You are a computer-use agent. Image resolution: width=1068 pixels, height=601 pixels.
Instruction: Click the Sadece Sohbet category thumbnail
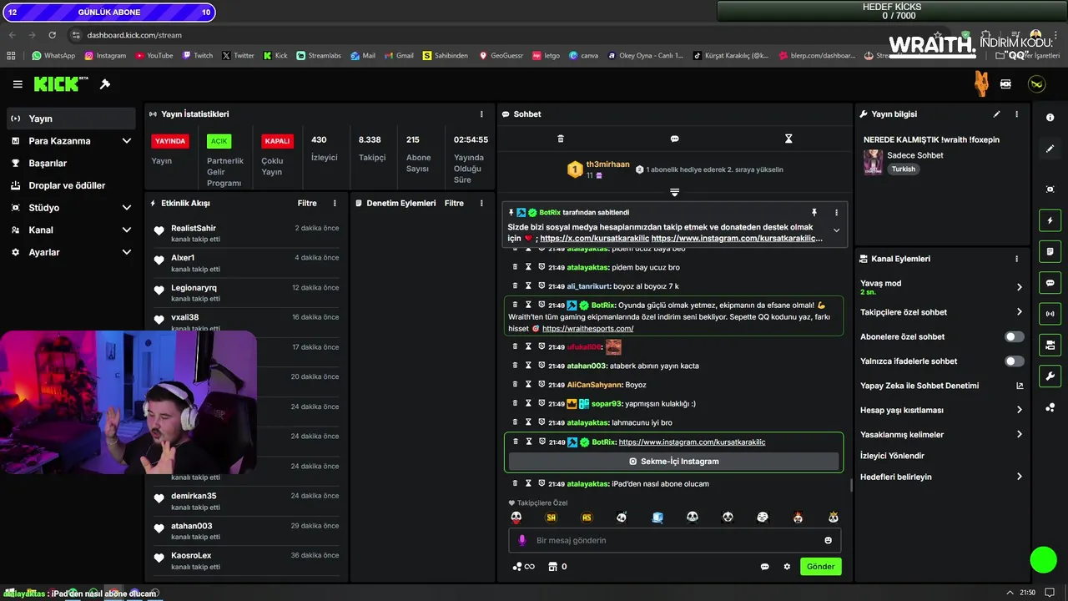pyautogui.click(x=873, y=162)
